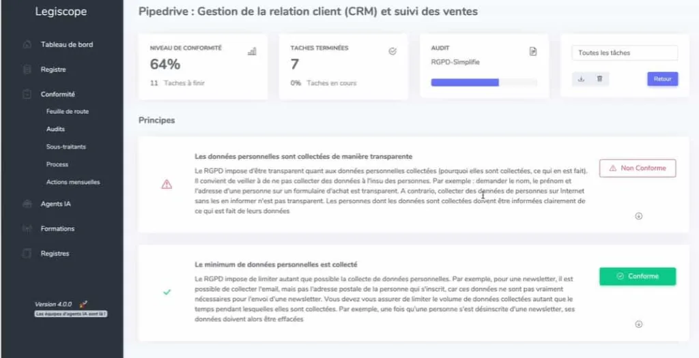Image resolution: width=699 pixels, height=358 pixels.
Task: Click the audit document icon
Action: point(533,51)
